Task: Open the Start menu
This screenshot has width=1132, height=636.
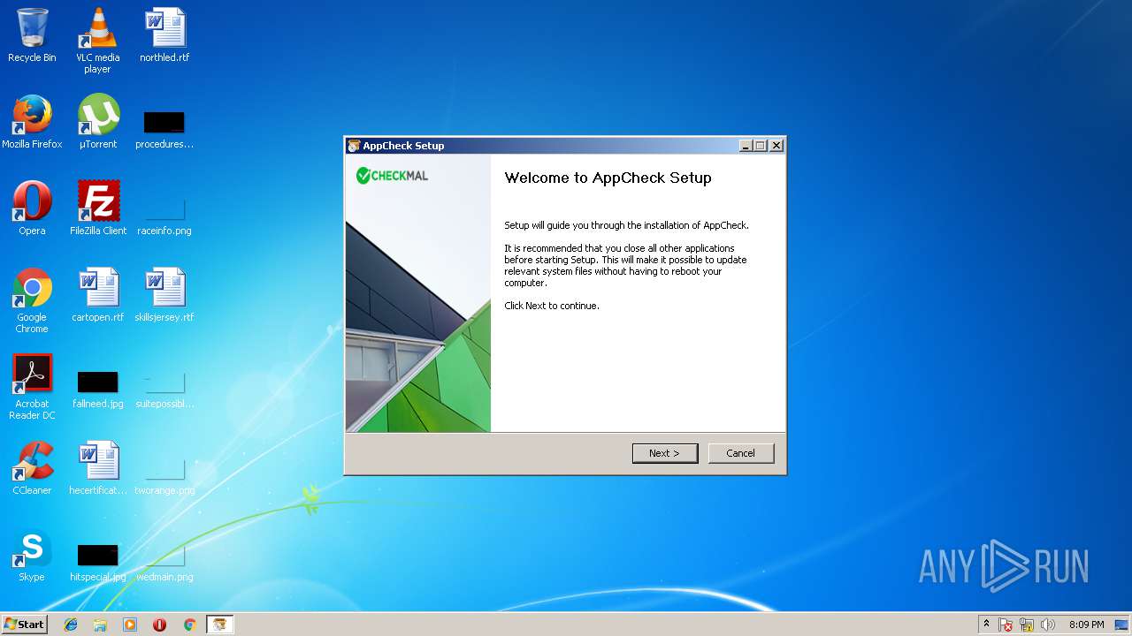Action: [24, 624]
